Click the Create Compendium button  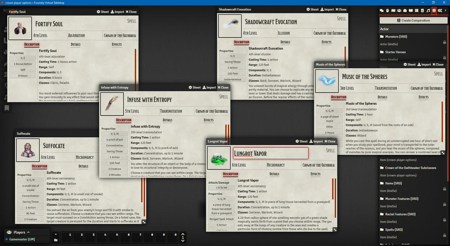click(x=414, y=21)
